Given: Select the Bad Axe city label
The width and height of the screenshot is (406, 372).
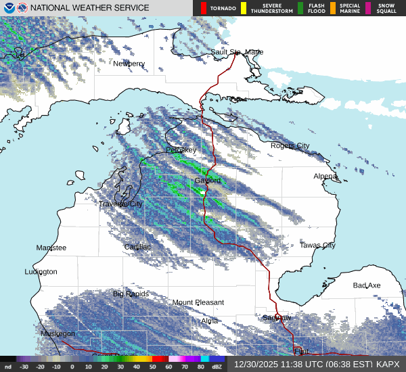Looking at the screenshot, I should click(367, 285).
